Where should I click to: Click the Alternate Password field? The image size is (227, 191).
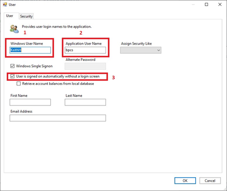(x=85, y=66)
